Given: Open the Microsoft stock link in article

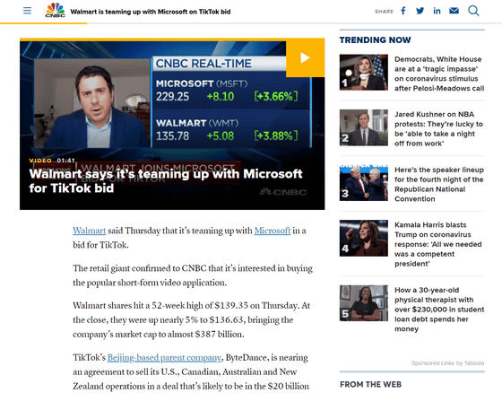Looking at the screenshot, I should click(x=273, y=231).
